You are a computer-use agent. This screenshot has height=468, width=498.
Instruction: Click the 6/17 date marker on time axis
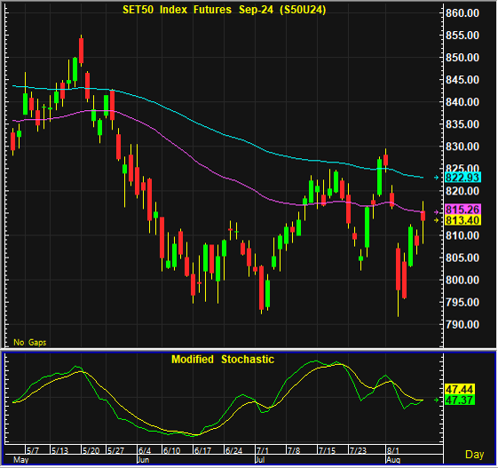(x=202, y=450)
